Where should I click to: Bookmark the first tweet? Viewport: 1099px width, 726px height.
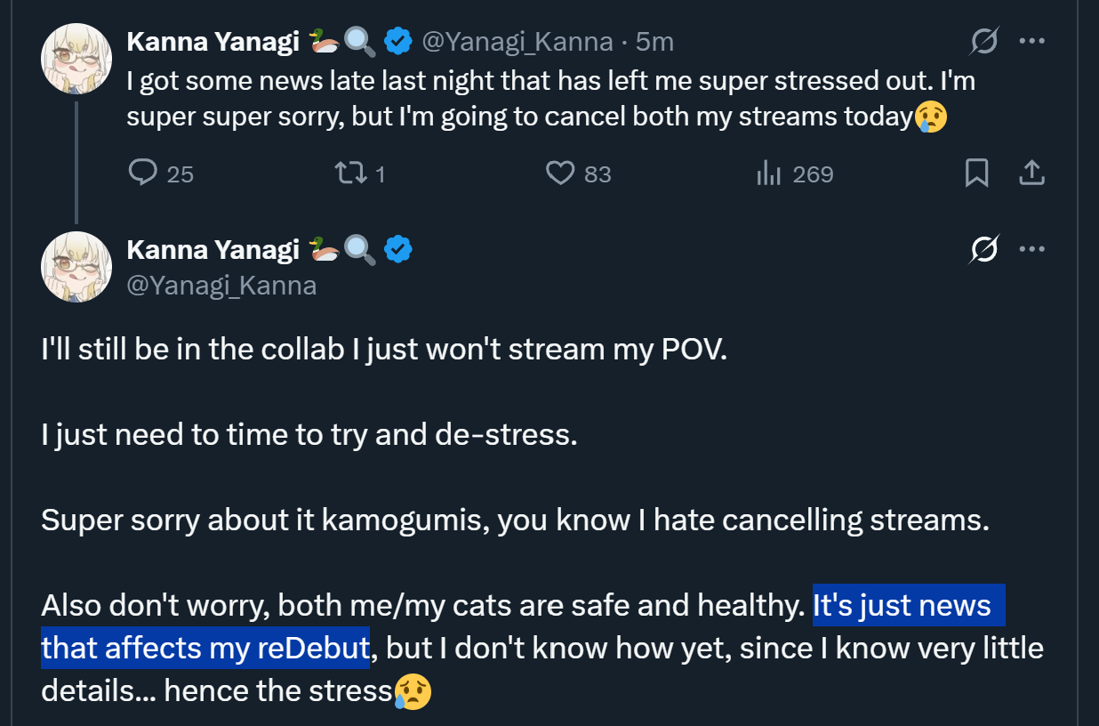(x=976, y=173)
